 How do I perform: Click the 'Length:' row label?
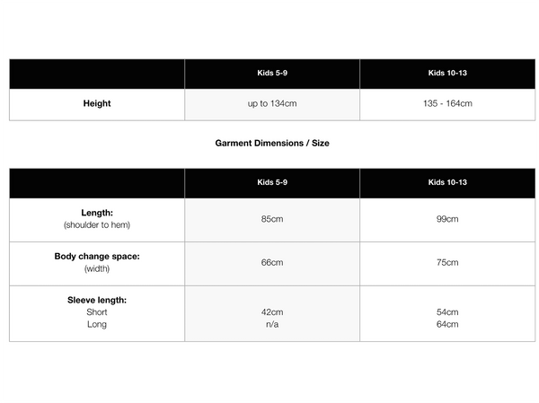point(97,213)
